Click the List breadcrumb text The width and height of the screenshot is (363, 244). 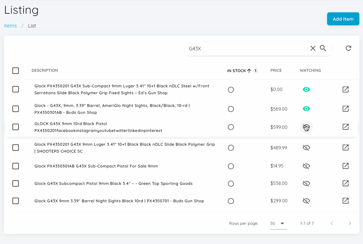(32, 26)
